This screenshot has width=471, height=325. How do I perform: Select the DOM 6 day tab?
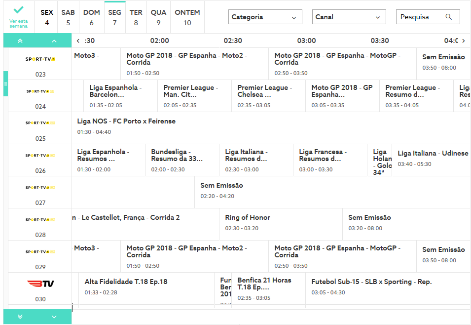point(92,17)
